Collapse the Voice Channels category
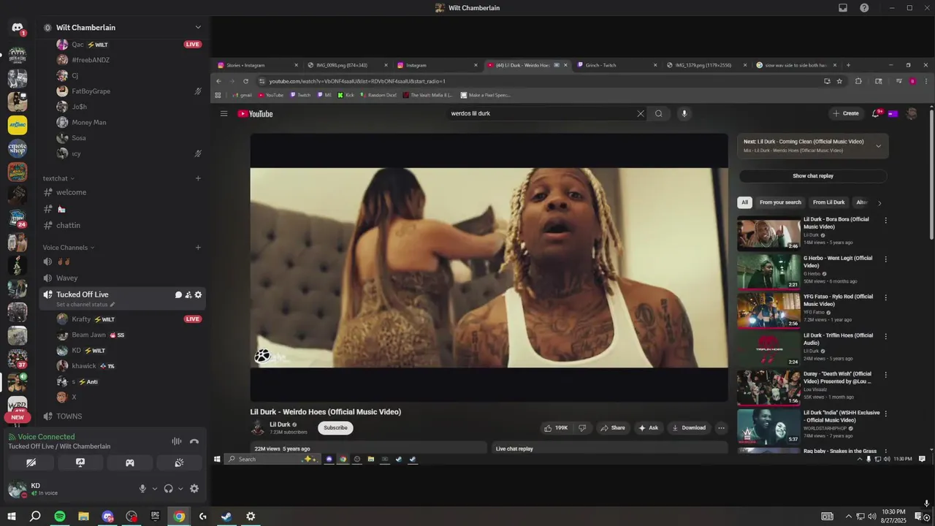 click(x=69, y=248)
